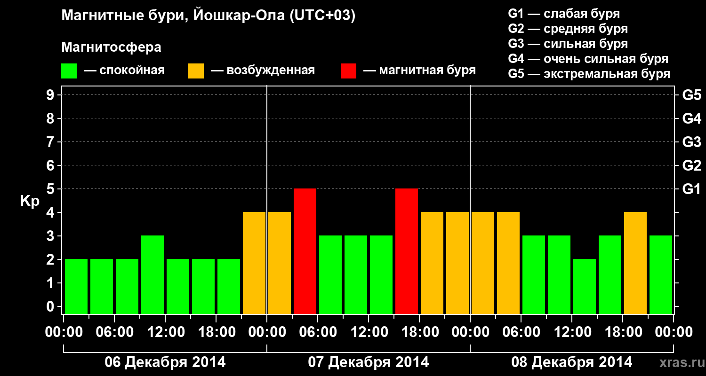Click the 'G1' label on the right axis
This screenshot has height=376, width=706.
(x=692, y=189)
